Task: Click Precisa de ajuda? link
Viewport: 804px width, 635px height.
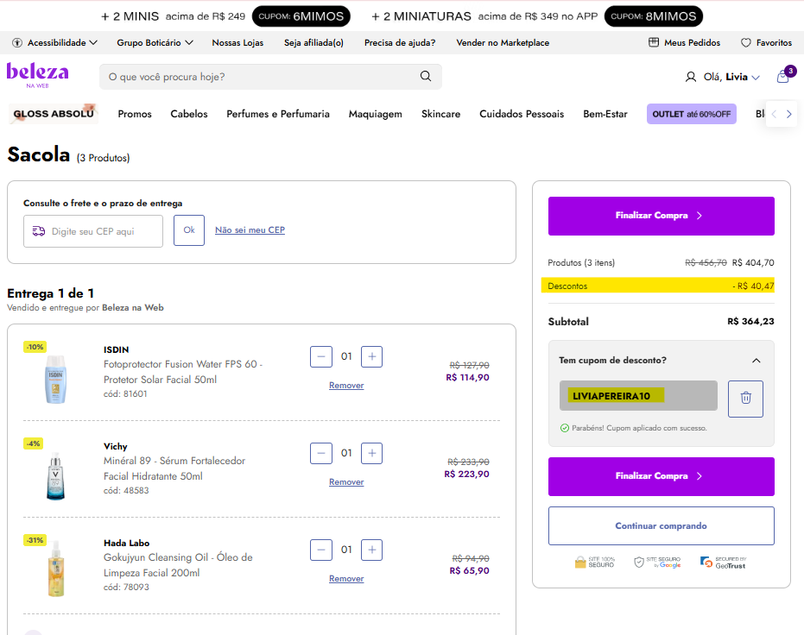Action: [400, 43]
